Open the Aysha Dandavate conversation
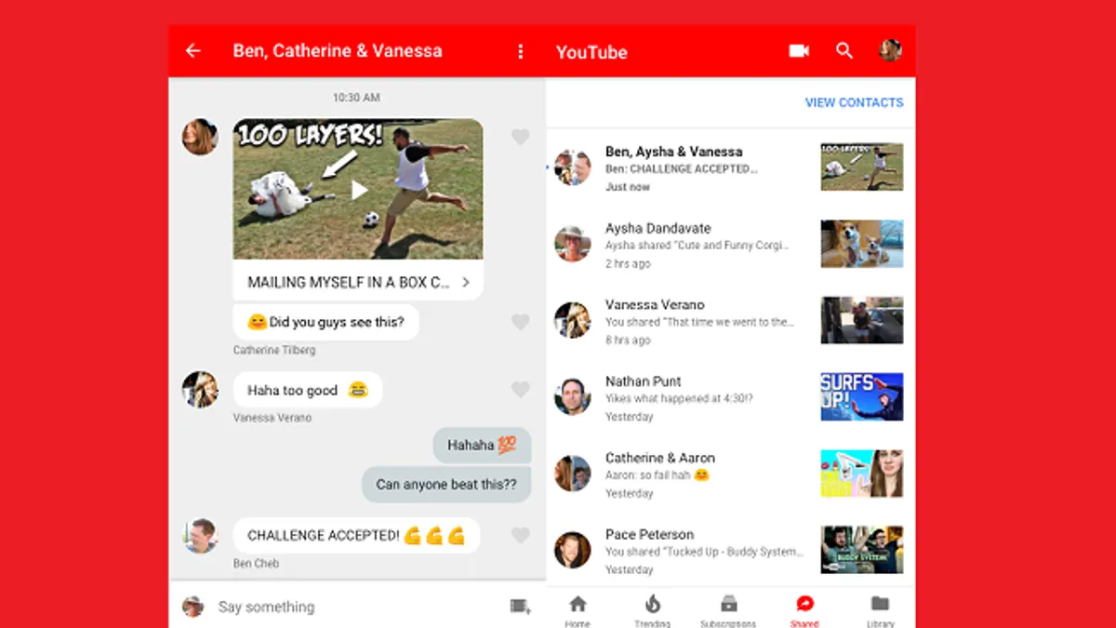The image size is (1116, 628). pyautogui.click(x=731, y=244)
